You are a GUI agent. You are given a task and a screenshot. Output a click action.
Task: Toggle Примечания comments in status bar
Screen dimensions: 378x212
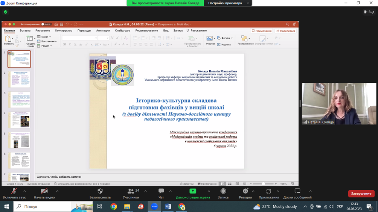pyautogui.click(x=207, y=184)
